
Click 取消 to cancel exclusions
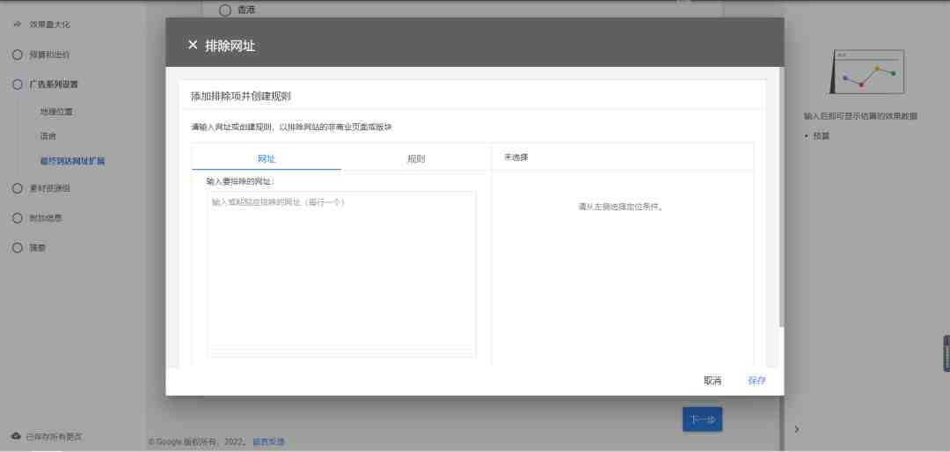(712, 381)
